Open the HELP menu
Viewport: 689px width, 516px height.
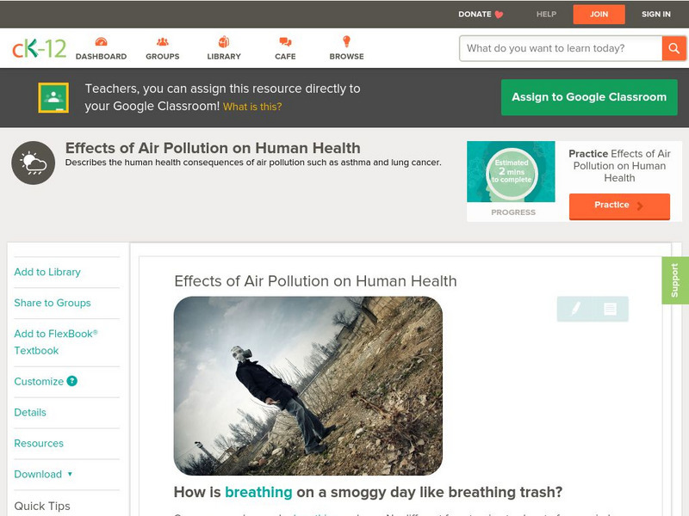[545, 14]
